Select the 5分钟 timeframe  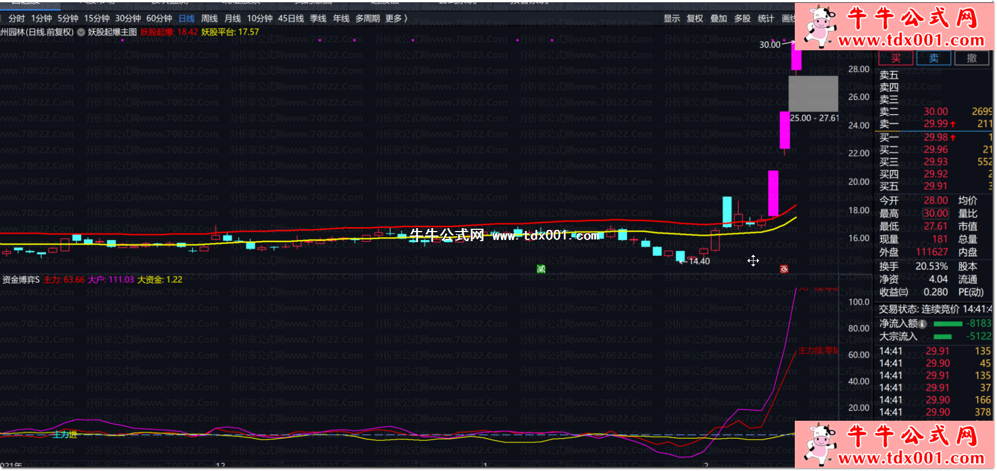[68, 19]
